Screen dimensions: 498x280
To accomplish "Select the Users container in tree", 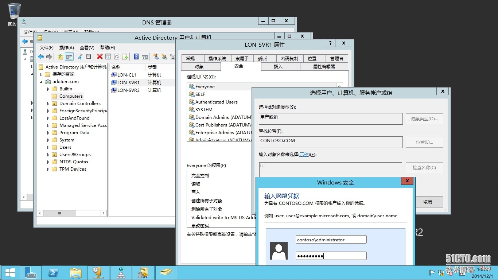I will pyautogui.click(x=65, y=147).
